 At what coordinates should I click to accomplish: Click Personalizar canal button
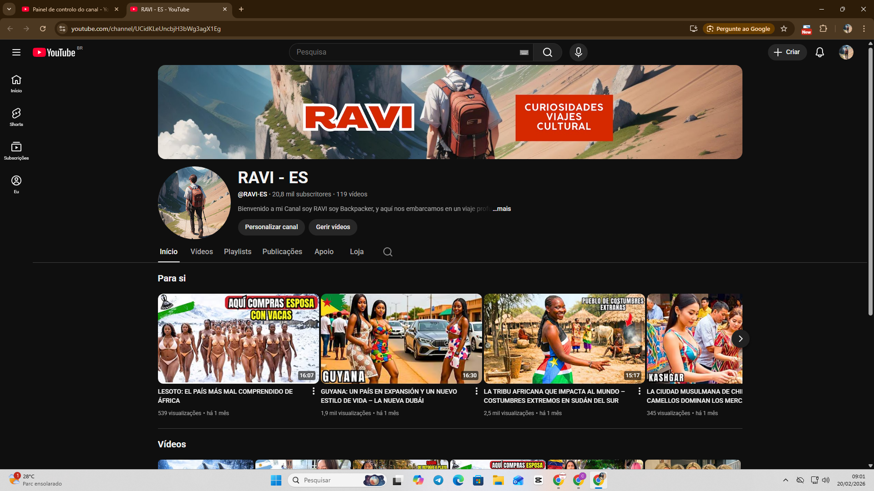pyautogui.click(x=271, y=227)
